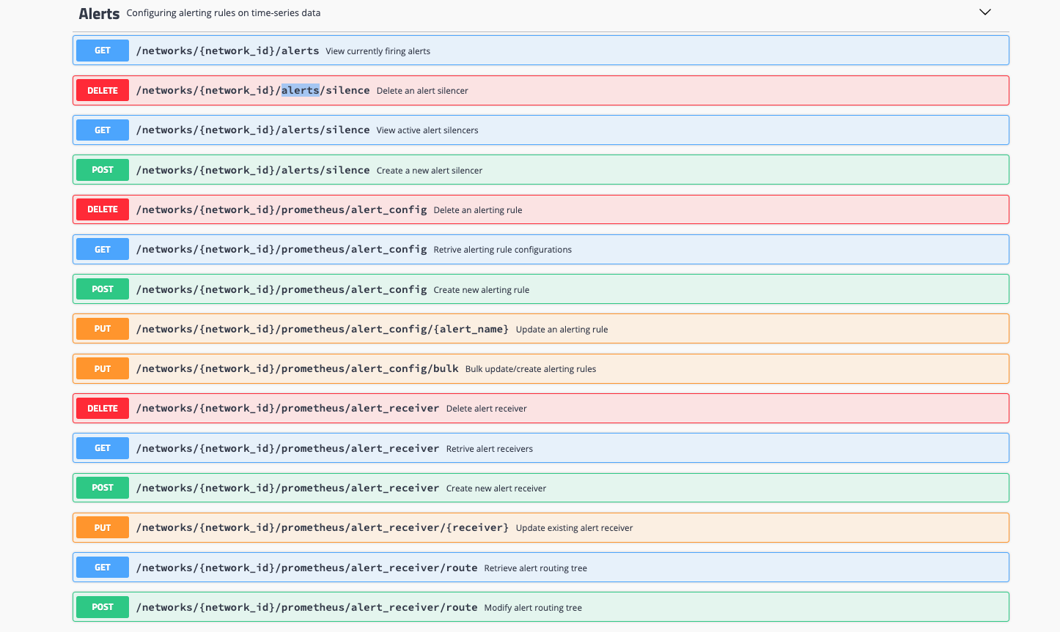Expand Create new alerting rule endpoint
The image size is (1060, 632).
point(481,290)
